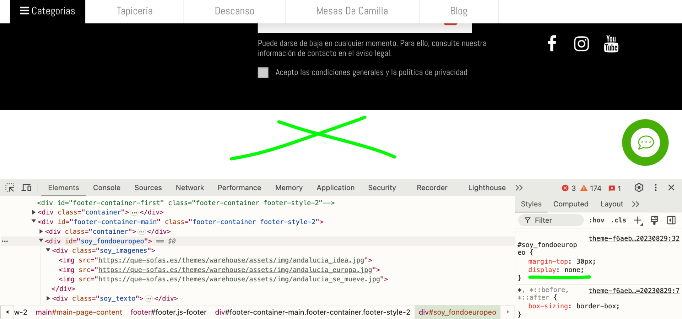
Task: Open the Mesas De Camilla navigation link
Action: pos(352,11)
